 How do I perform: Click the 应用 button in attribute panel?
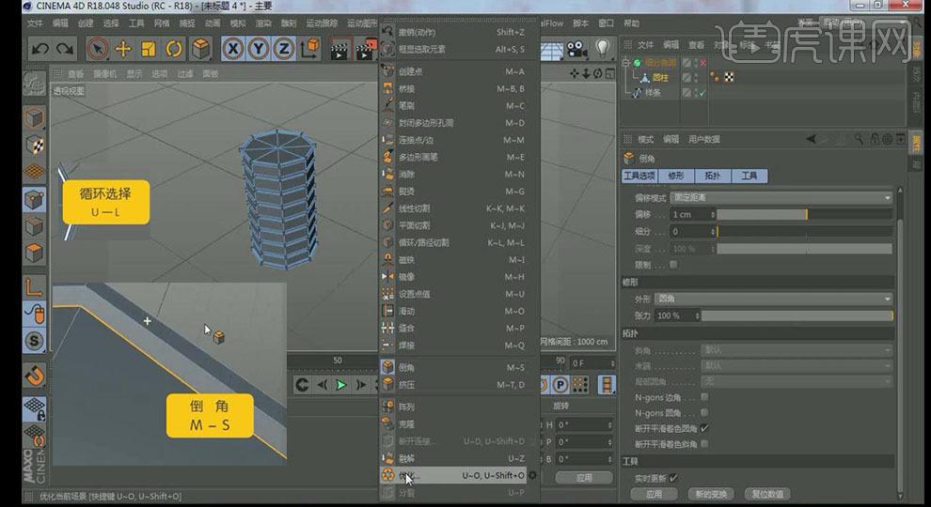[654, 493]
